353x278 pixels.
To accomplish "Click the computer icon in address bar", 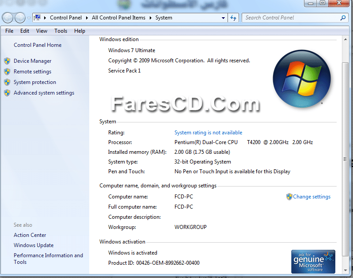I will pos(38,18).
